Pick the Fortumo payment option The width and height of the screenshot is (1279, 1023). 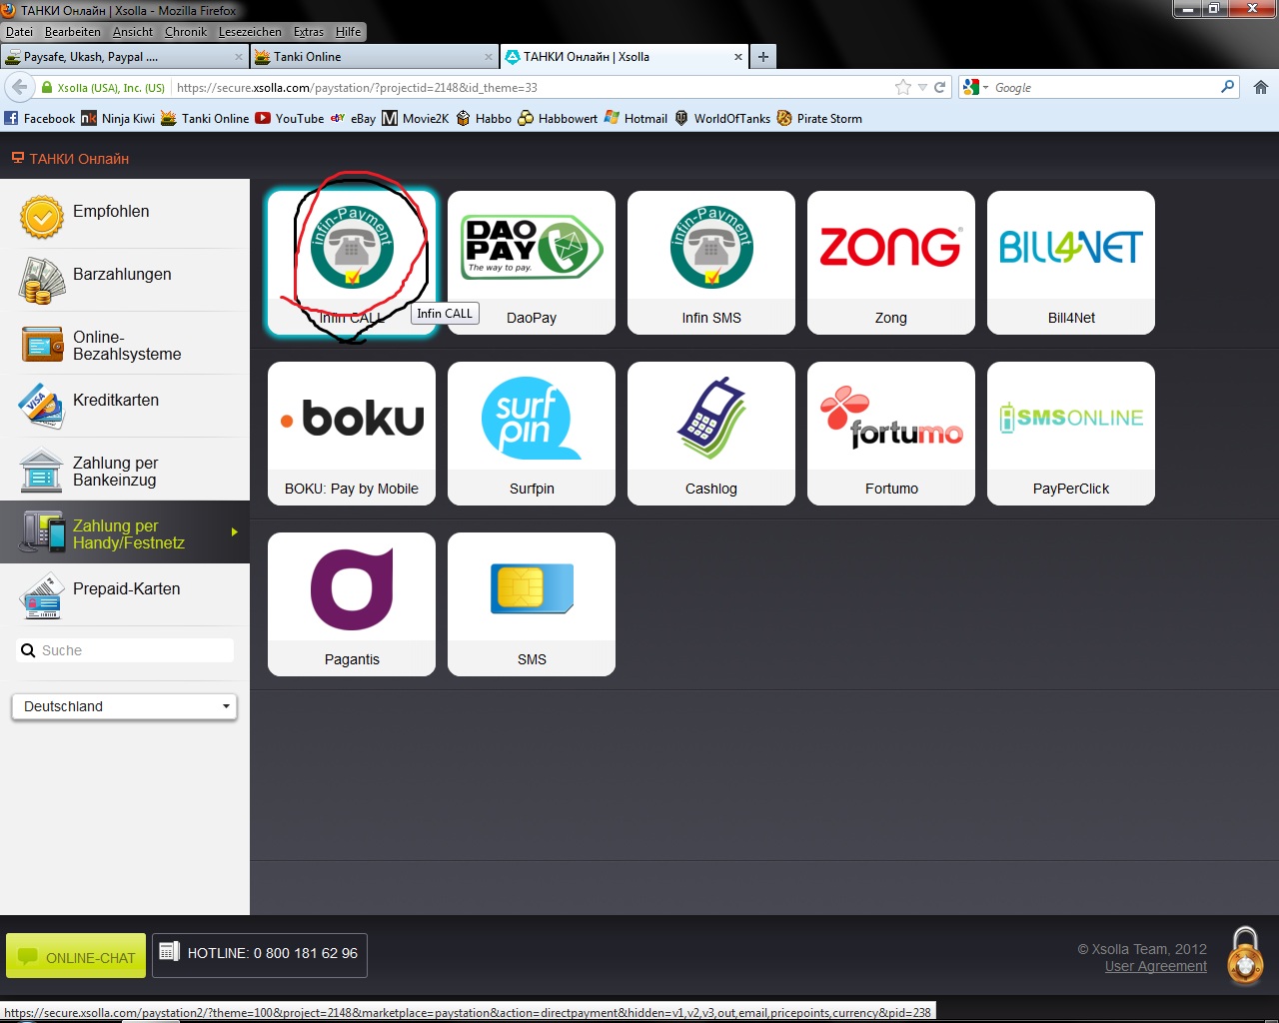pyautogui.click(x=890, y=433)
